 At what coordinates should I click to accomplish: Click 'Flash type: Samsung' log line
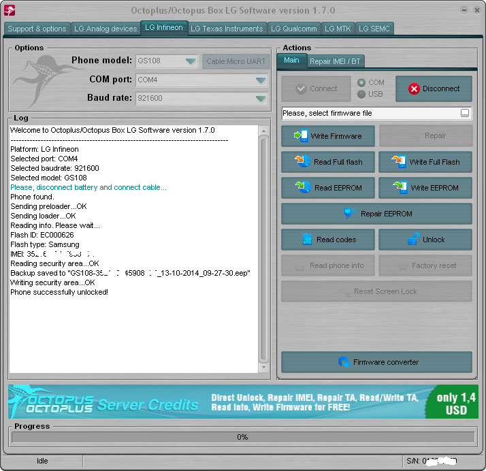pyautogui.click(x=45, y=244)
